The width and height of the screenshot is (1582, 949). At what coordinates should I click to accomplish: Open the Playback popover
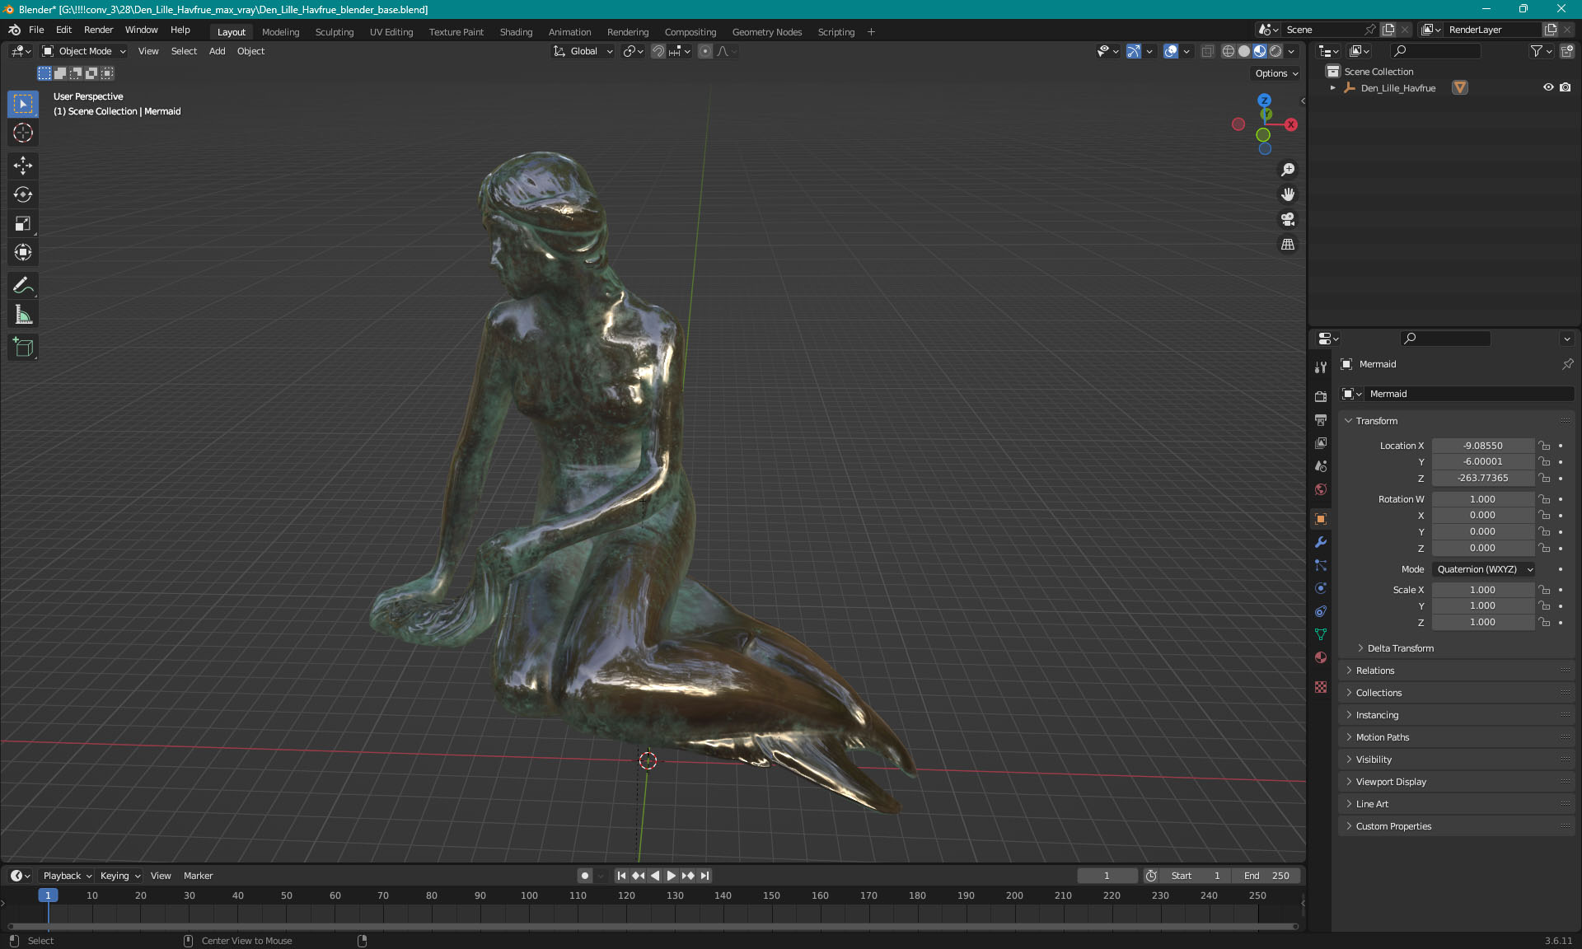pyautogui.click(x=67, y=876)
